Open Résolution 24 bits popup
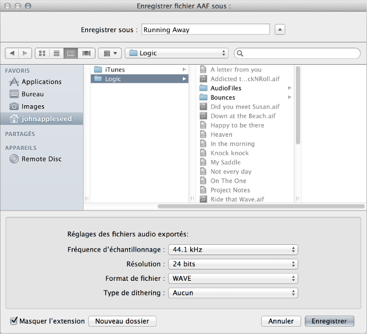 tap(233, 264)
